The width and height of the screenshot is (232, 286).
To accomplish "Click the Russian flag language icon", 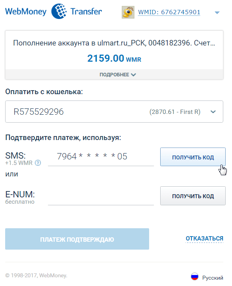I will (194, 277).
